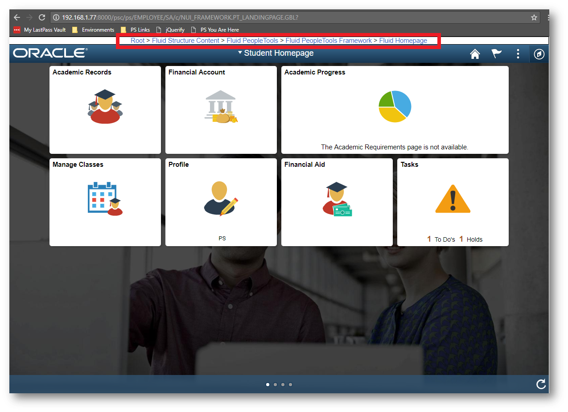Open the NavBar compass icon
The width and height of the screenshot is (568, 412).
(x=539, y=54)
